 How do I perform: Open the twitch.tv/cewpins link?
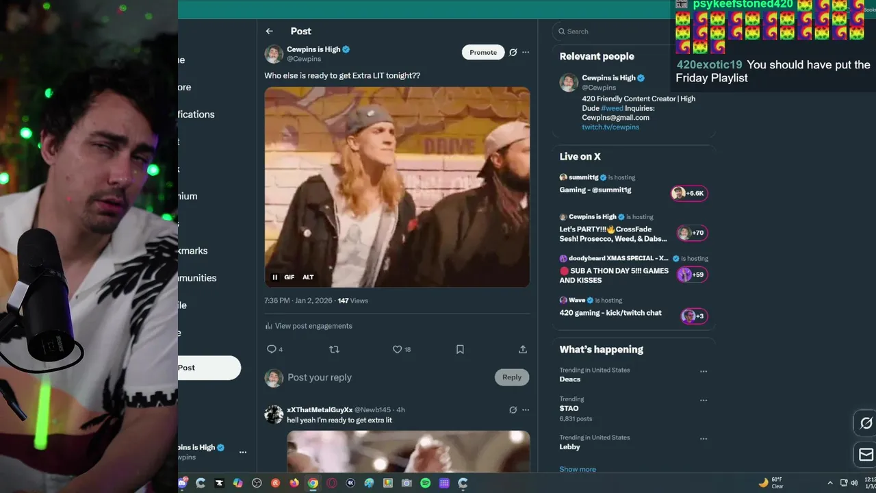click(610, 127)
